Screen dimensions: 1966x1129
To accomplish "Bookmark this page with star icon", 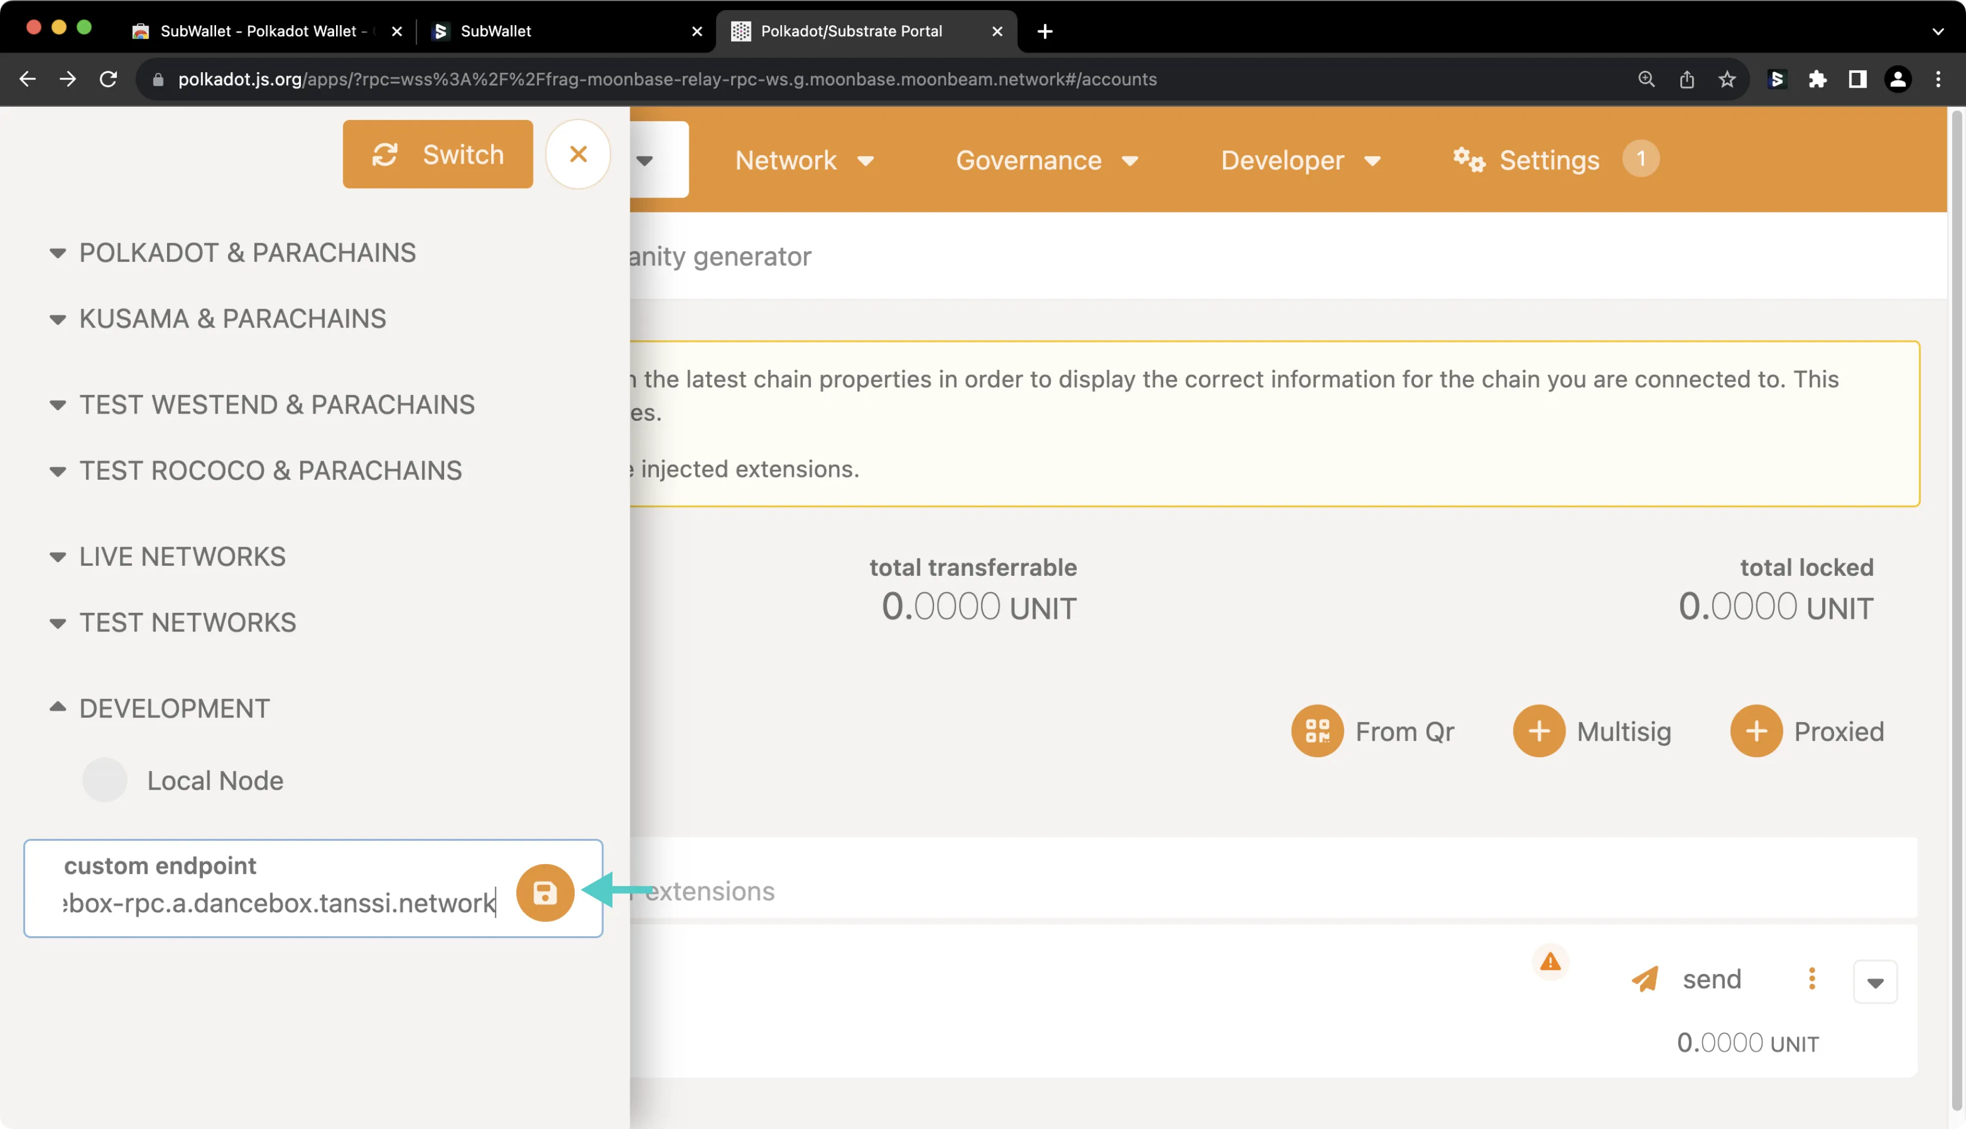I will [1726, 79].
